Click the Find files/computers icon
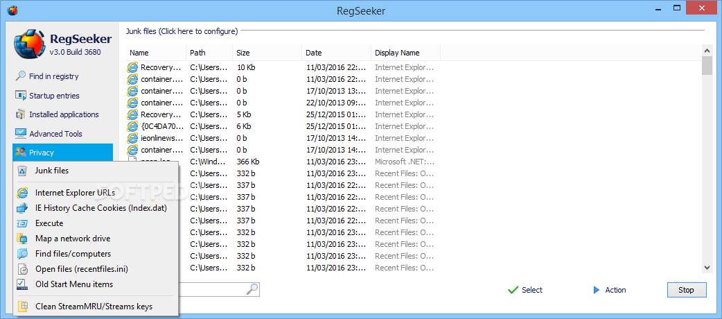The width and height of the screenshot is (722, 319). coord(22,254)
